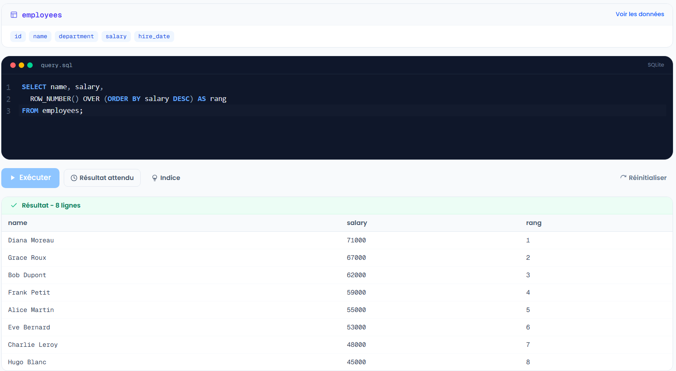Click the id column tag
This screenshot has height=371, width=676.
[18, 37]
